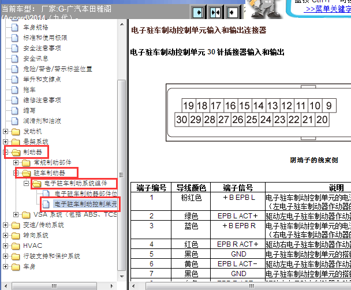Open the 安全讯息 page
Image resolution: width=351 pixels, height=290 pixels.
(36, 58)
